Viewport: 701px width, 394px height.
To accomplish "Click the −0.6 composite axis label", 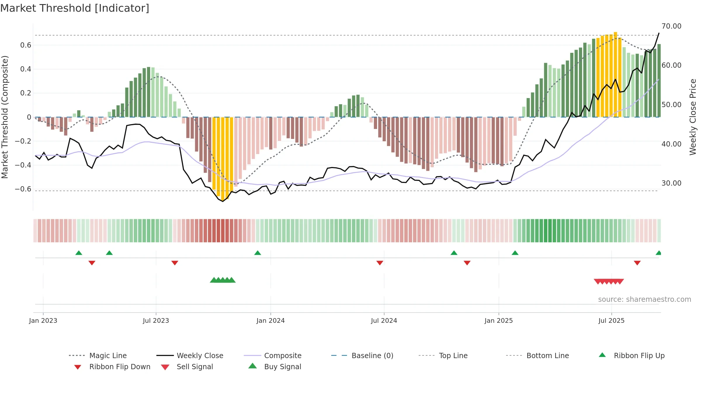I will 23,189.
